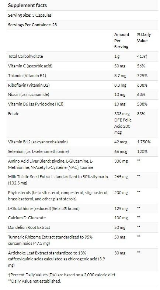The image size is (160, 290).
Task: Select the L-Glutathione (reduced) Setria brand row
Action: point(82,209)
